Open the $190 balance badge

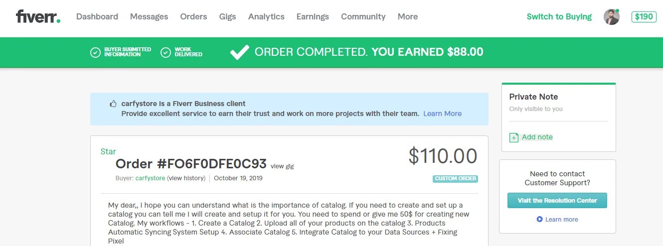644,17
